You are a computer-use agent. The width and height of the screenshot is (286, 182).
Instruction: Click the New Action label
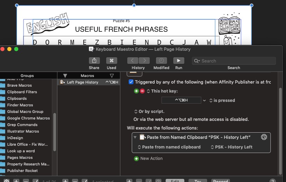(151, 159)
